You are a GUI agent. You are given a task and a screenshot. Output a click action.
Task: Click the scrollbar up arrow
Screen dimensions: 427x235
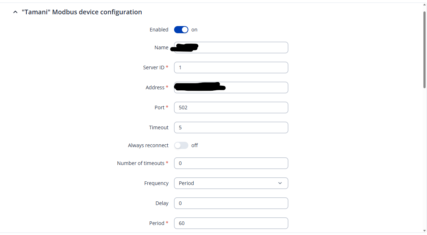click(x=425, y=5)
